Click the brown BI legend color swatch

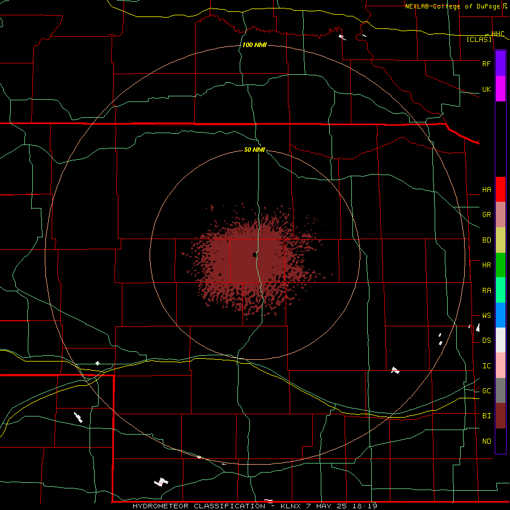[500, 416]
